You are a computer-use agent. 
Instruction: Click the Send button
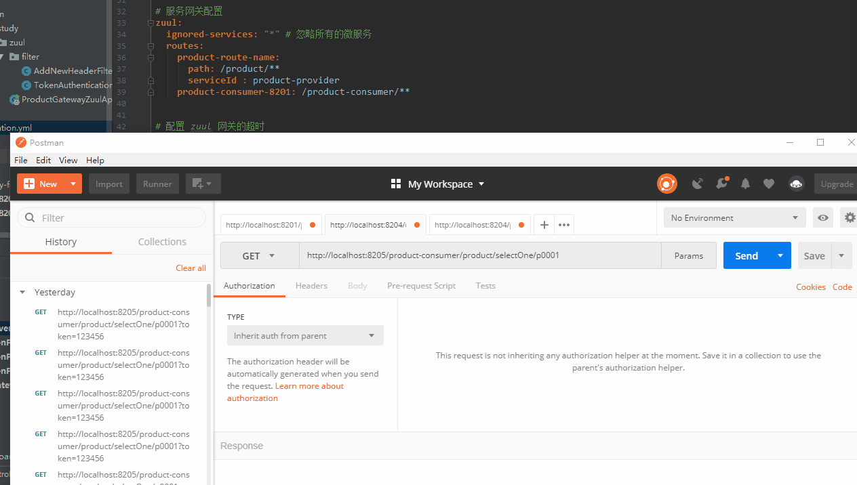coord(747,255)
